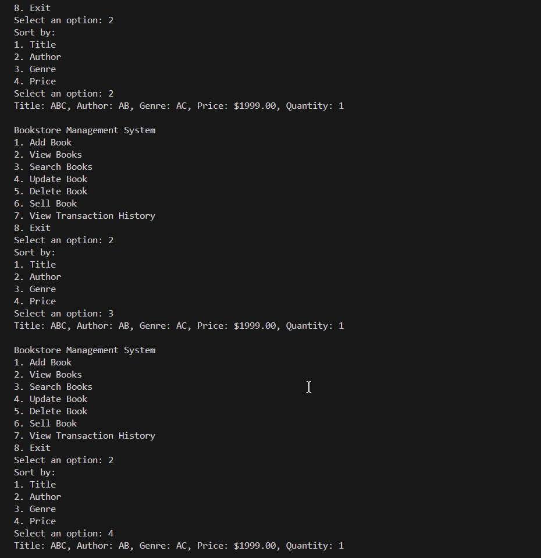The height and width of the screenshot is (558, 541).
Task: Click '2. View Books' in the last menu
Action: tap(48, 375)
